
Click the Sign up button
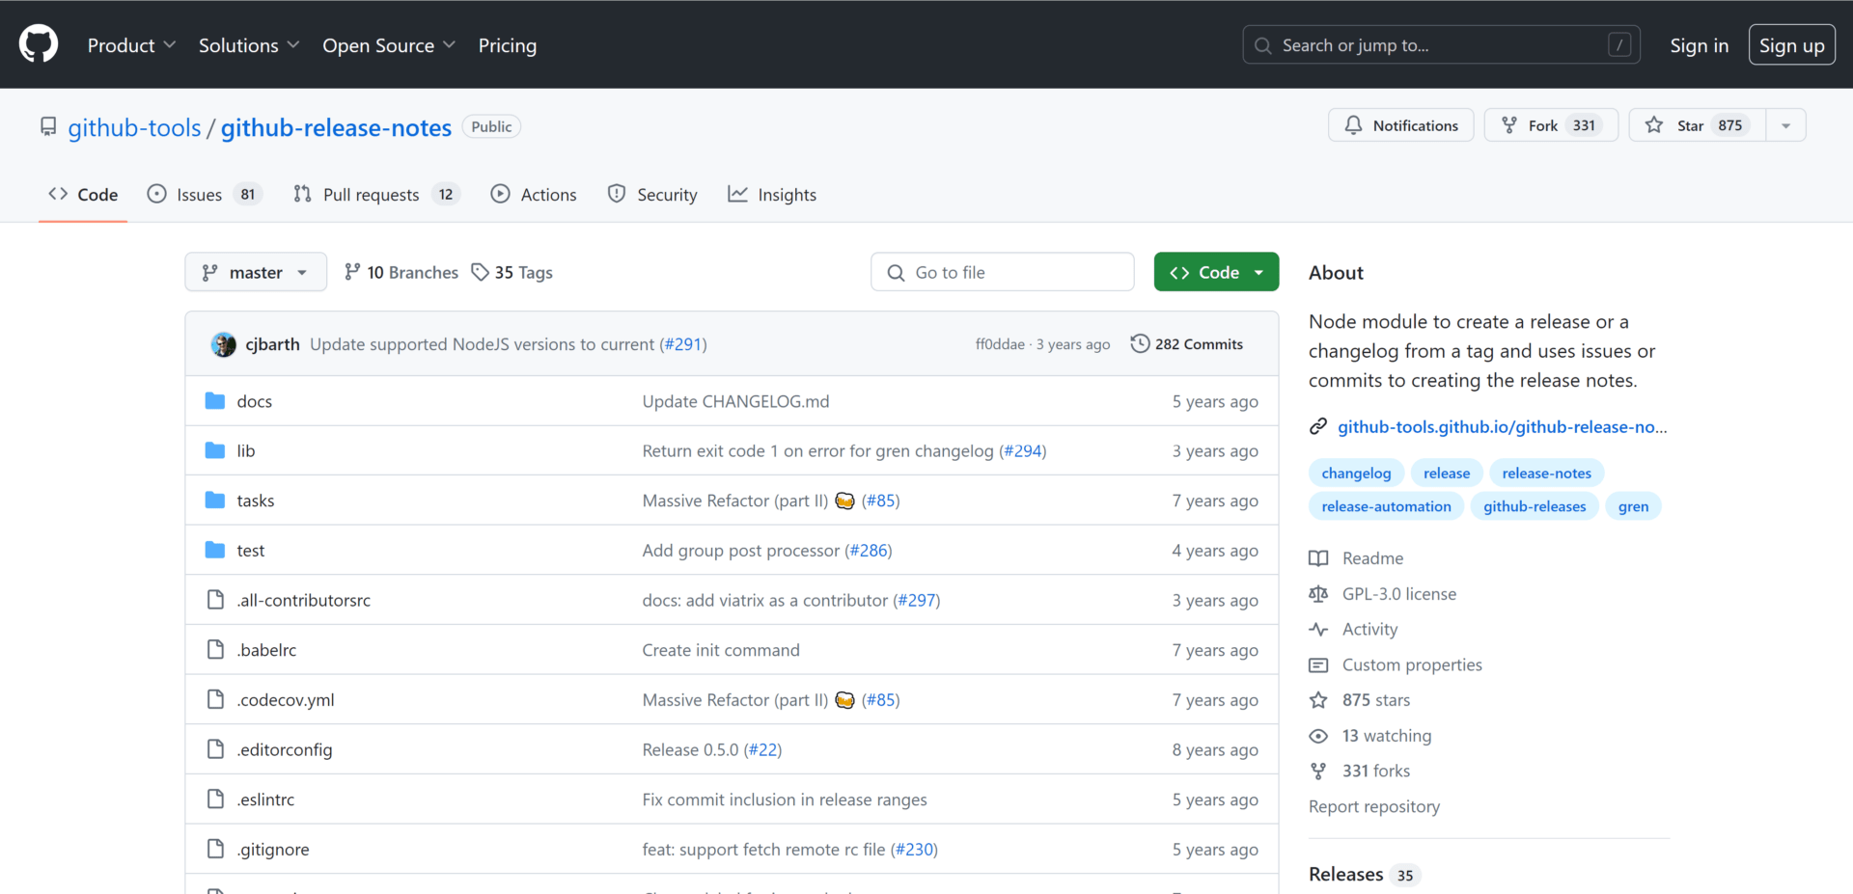(1791, 44)
